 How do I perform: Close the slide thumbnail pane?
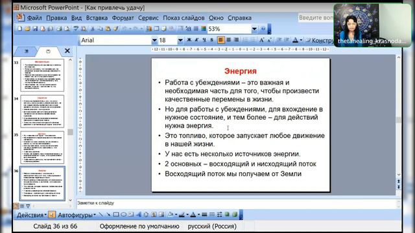coord(67,50)
